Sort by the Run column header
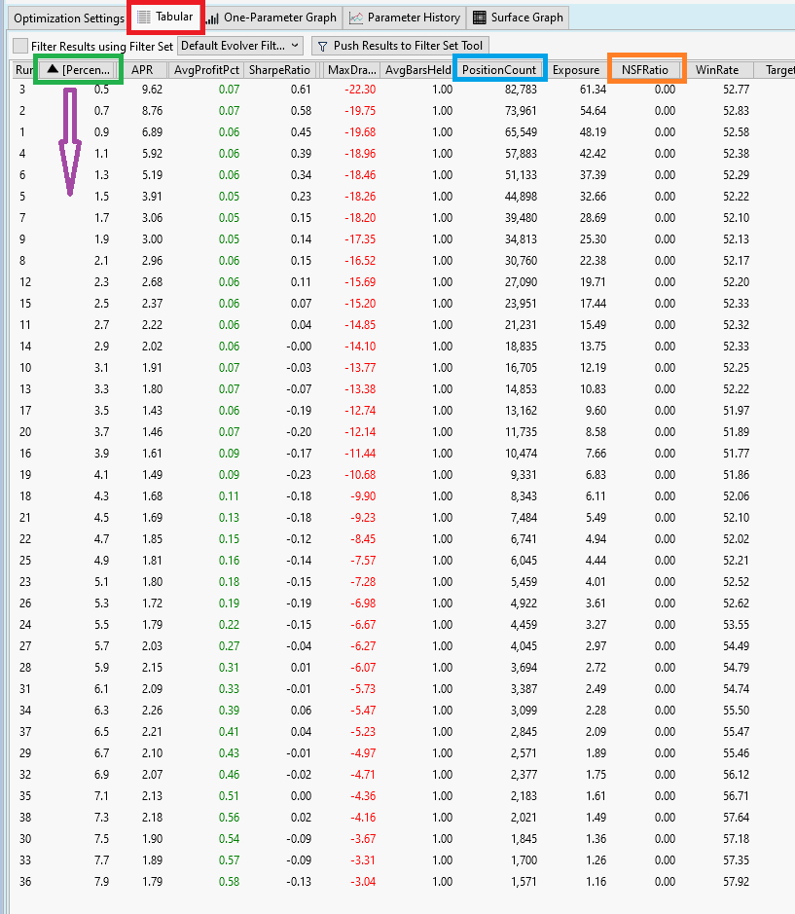The image size is (795, 914). coord(23,70)
